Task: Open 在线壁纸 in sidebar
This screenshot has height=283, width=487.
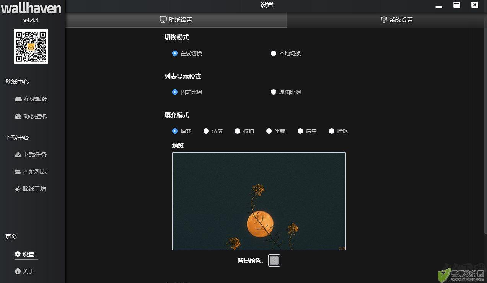Action: pyautogui.click(x=31, y=99)
